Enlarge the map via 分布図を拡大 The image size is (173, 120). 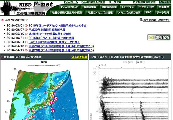(x=79, y=57)
